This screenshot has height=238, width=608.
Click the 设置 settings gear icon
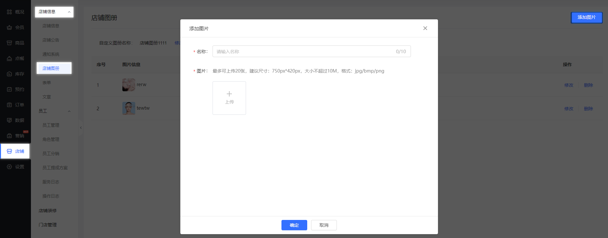[x=9, y=167]
